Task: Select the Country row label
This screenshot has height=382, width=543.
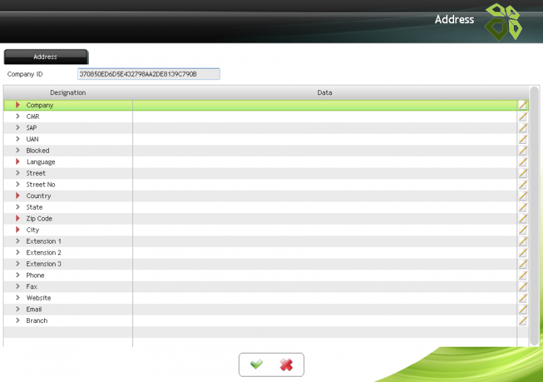Action: point(39,196)
